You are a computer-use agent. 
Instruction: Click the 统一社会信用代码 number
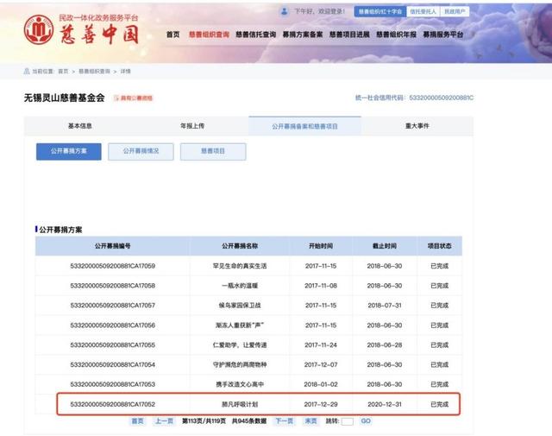pos(441,98)
